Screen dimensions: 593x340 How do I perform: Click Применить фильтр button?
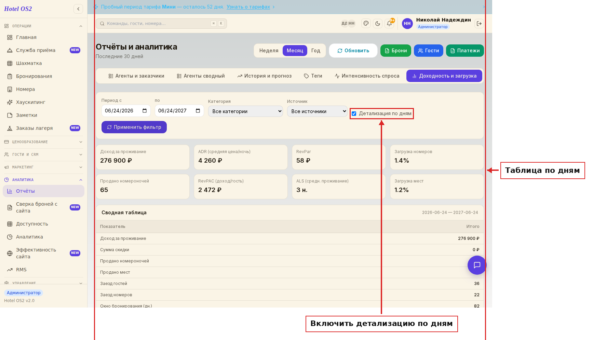point(134,127)
